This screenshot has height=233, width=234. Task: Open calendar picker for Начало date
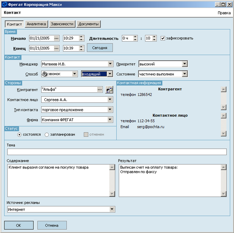click(x=56, y=39)
